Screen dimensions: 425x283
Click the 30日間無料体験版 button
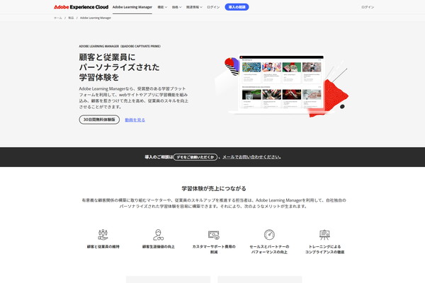click(99, 120)
